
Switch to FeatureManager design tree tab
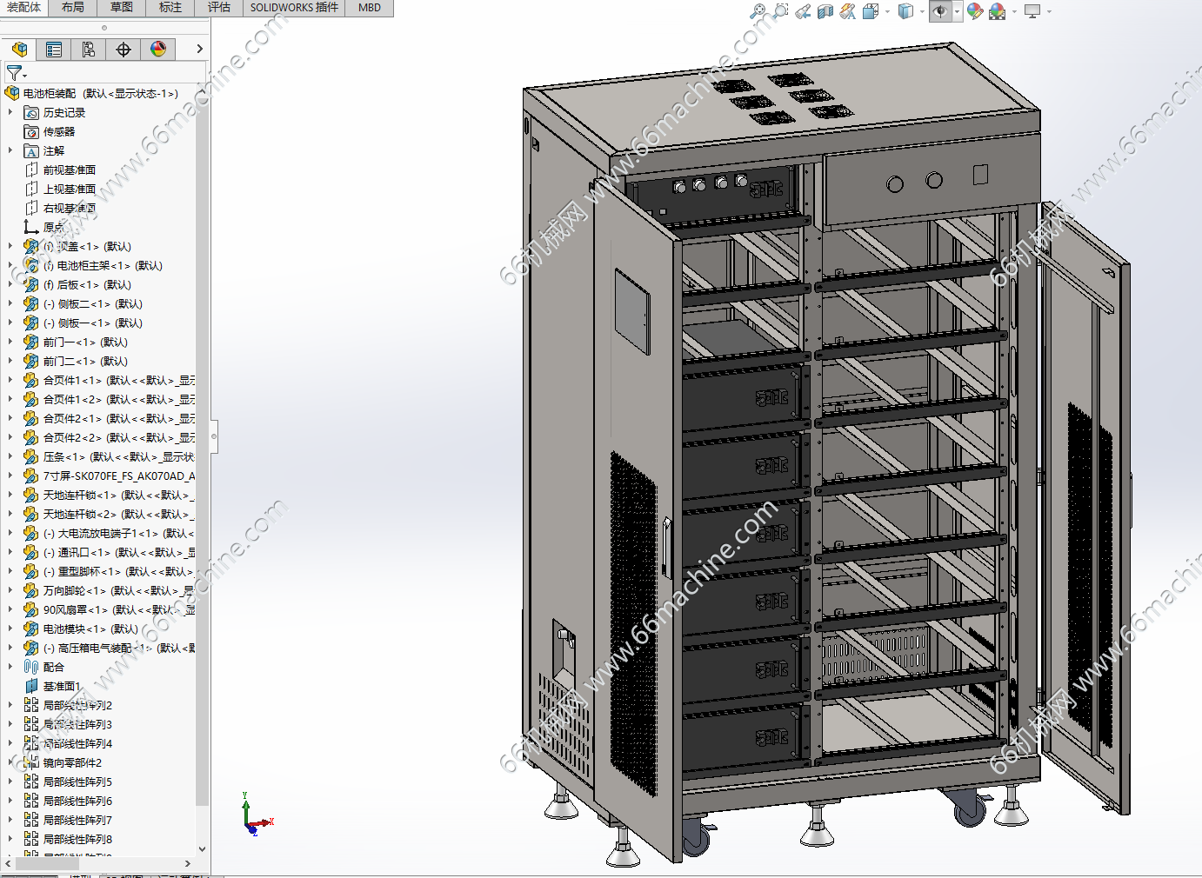(x=19, y=50)
